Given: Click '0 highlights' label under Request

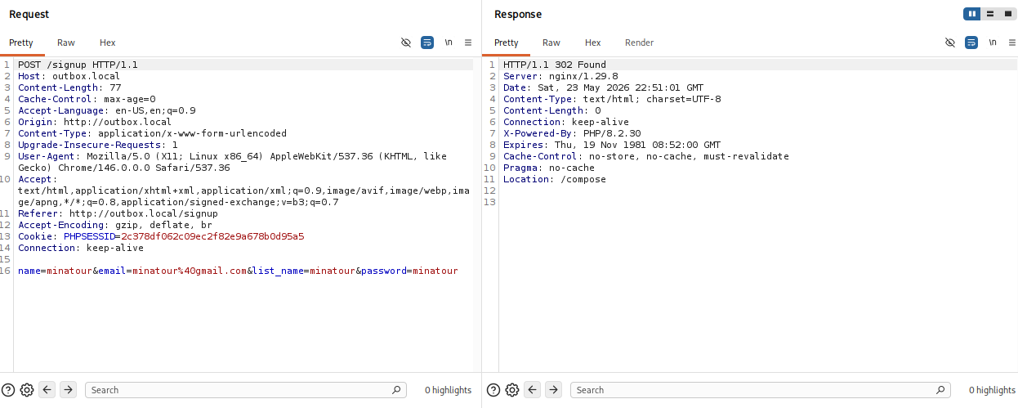Looking at the screenshot, I should pyautogui.click(x=448, y=390).
